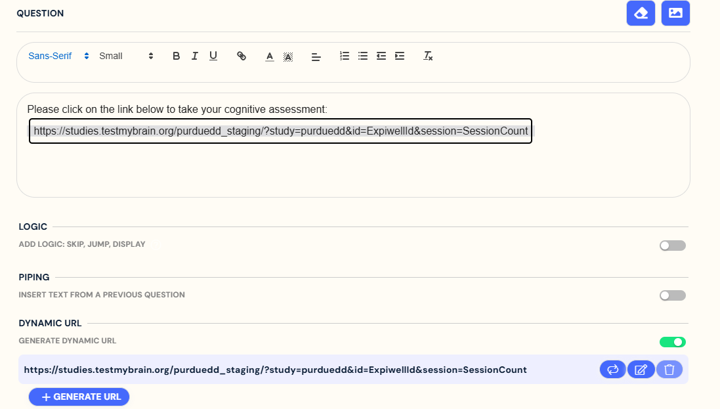Open the text alignment options
This screenshot has height=409, width=720.
(316, 57)
